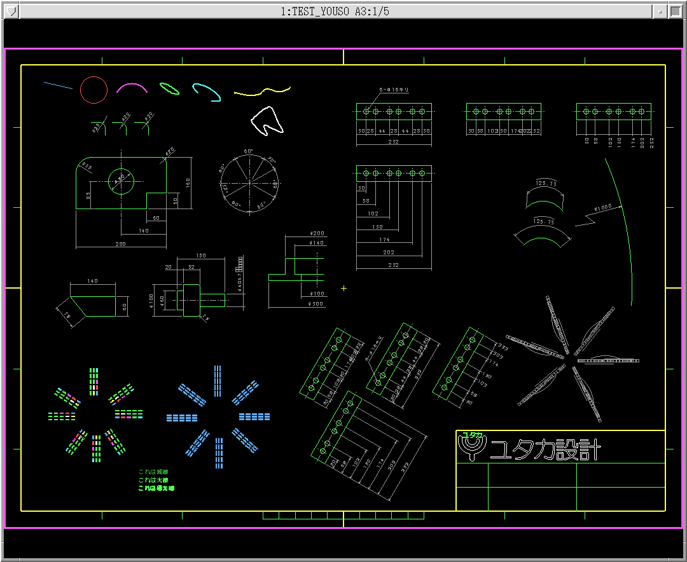This screenshot has height=562, width=687.
Task: Pick the vertical blue dashed bar at top of blue pattern
Action: (x=218, y=381)
